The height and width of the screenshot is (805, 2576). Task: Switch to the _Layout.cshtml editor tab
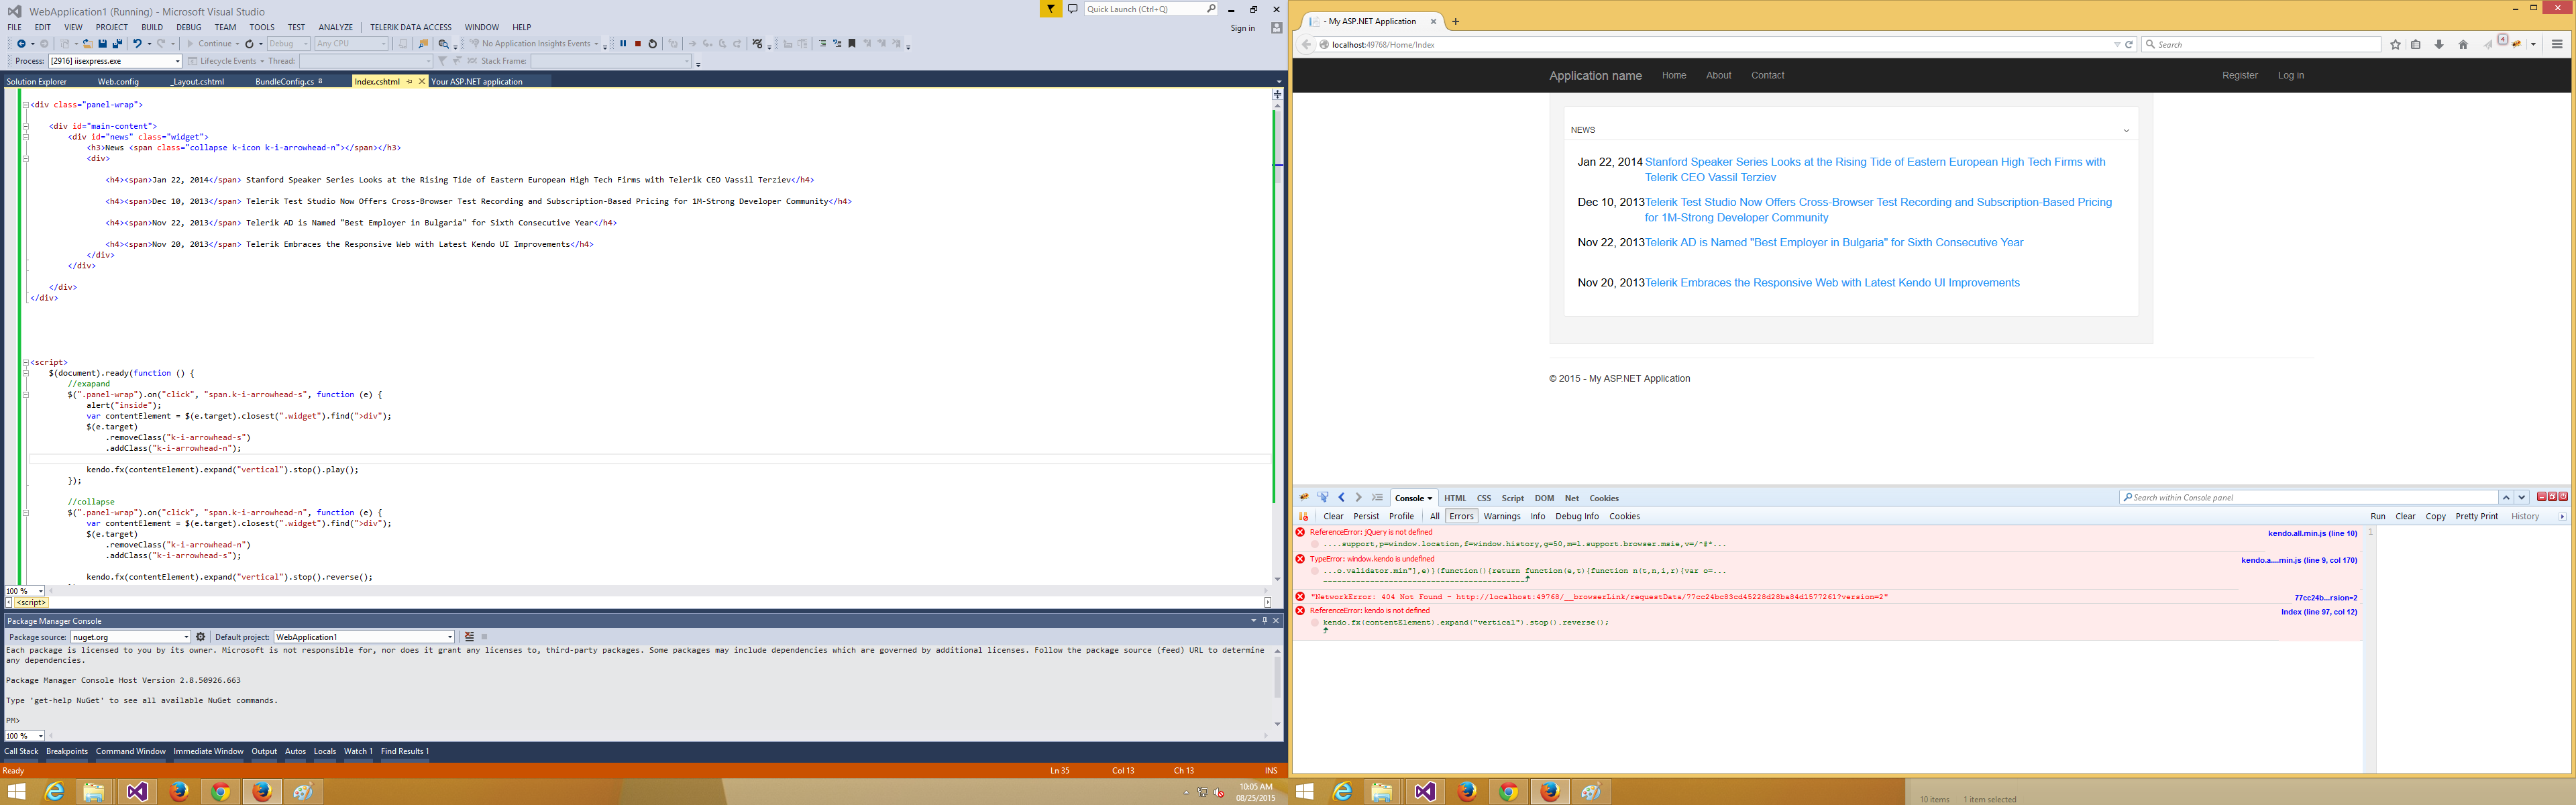coord(197,82)
